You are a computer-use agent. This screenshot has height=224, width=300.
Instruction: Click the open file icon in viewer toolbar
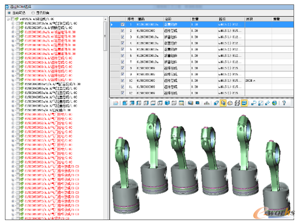coord(115,103)
